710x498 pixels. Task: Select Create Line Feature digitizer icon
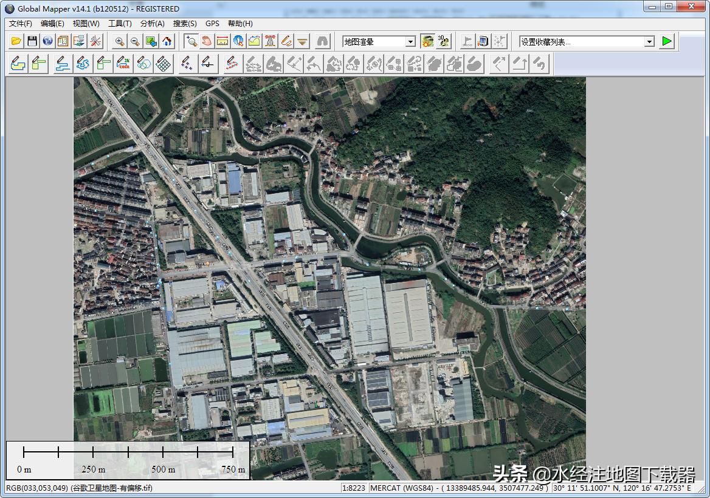click(x=62, y=64)
